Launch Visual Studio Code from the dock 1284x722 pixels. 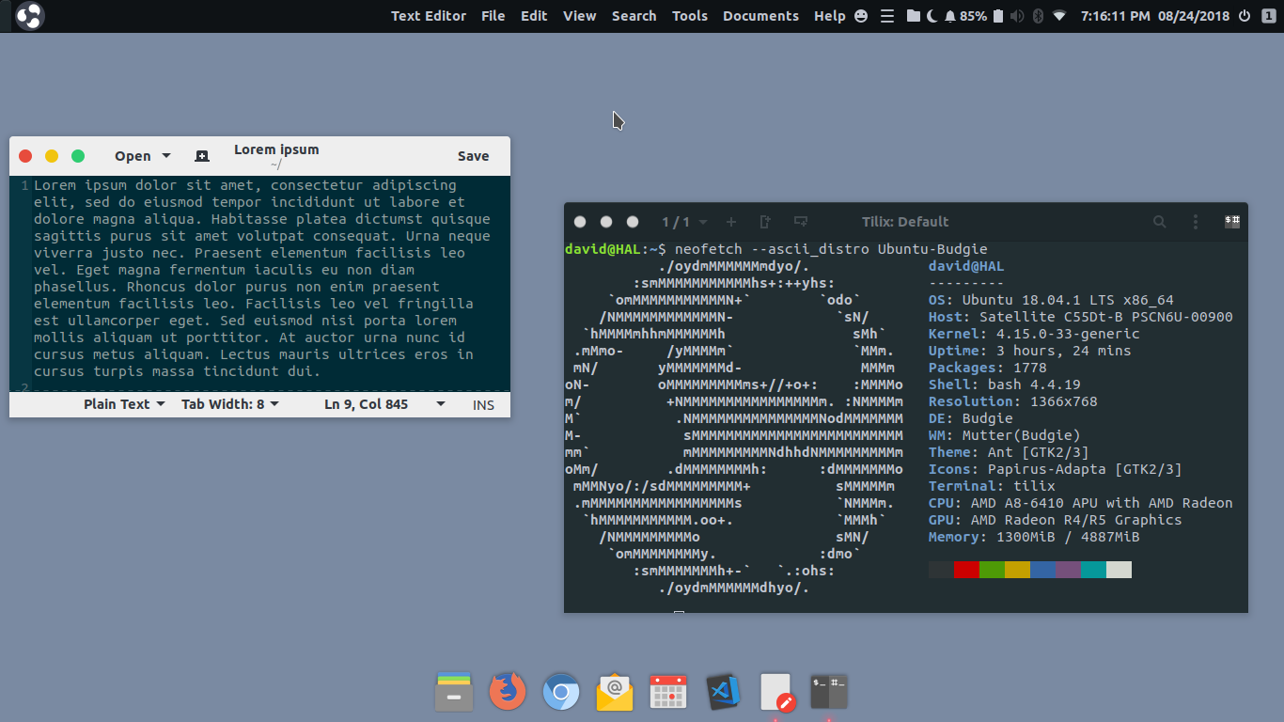pyautogui.click(x=724, y=693)
